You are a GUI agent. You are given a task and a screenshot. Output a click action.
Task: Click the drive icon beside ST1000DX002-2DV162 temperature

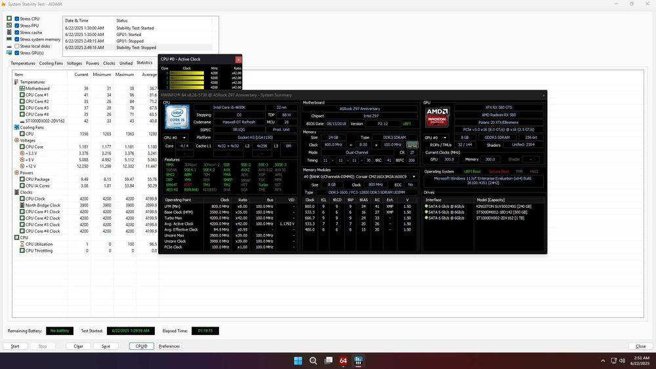(x=22, y=121)
